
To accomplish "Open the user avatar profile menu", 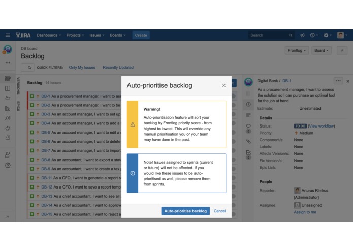I will tap(342, 35).
